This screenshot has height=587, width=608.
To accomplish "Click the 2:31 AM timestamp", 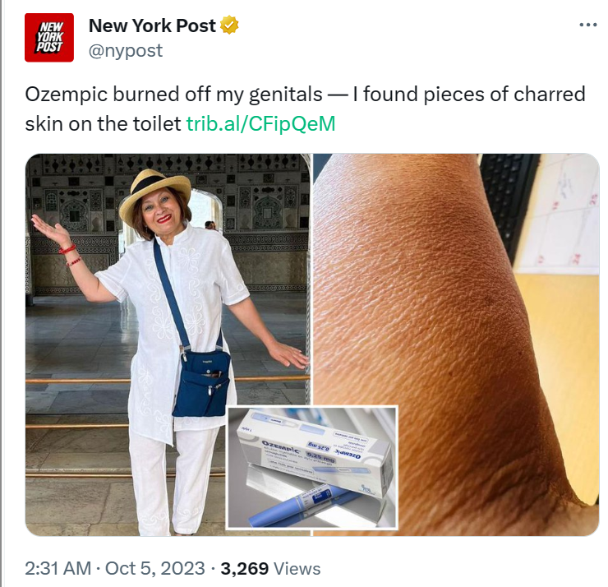I will pos(58,569).
